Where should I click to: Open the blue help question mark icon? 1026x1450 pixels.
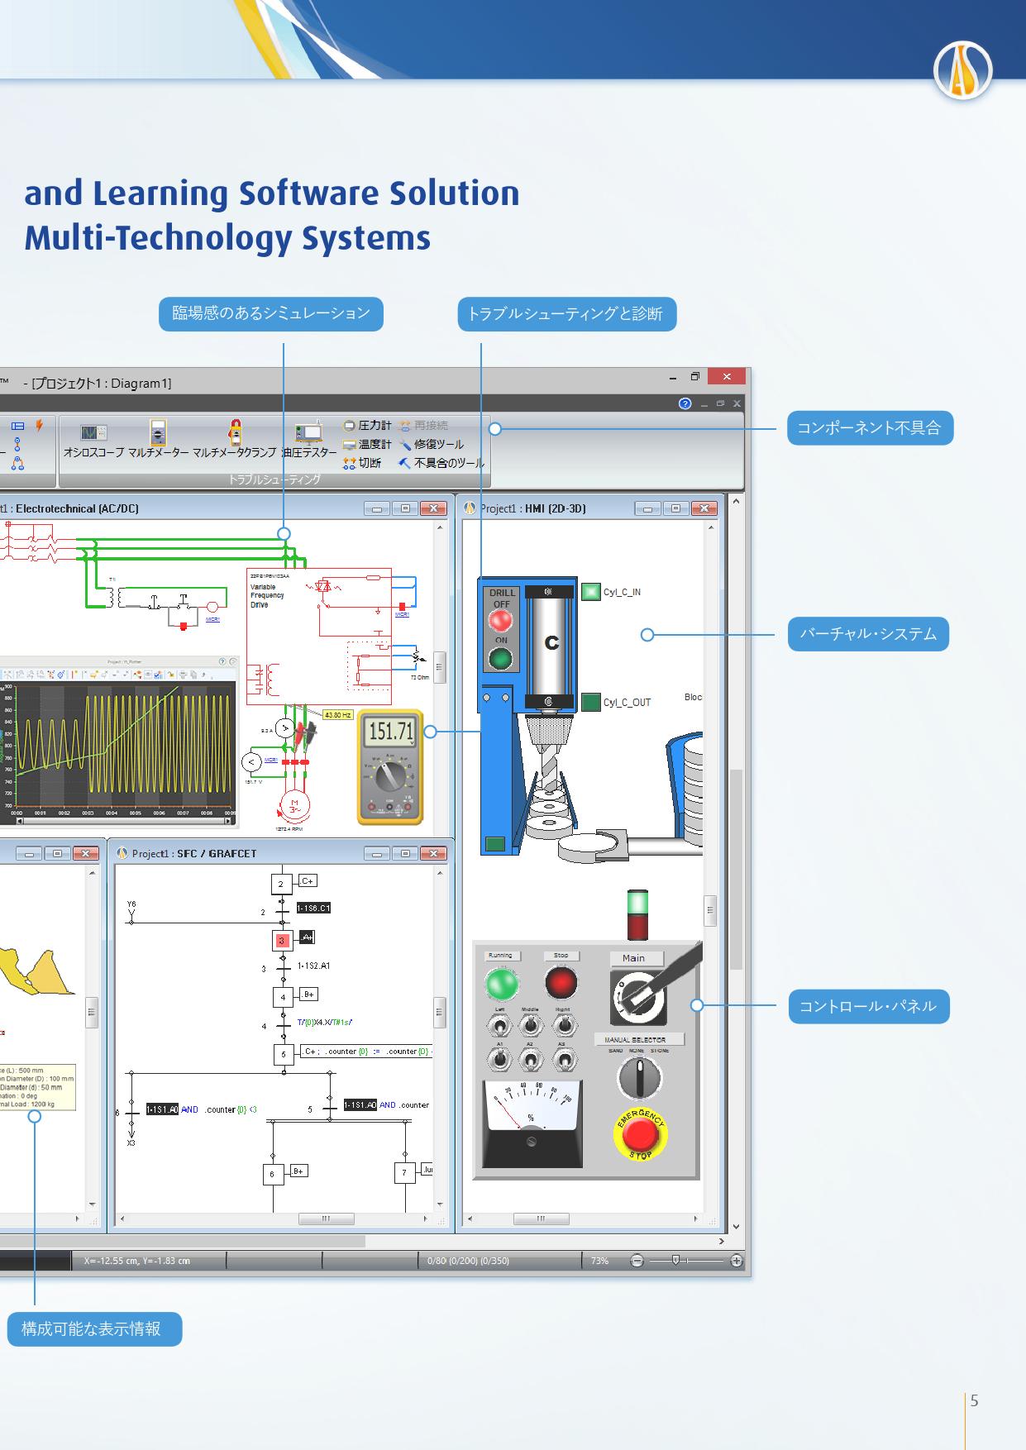(x=685, y=403)
